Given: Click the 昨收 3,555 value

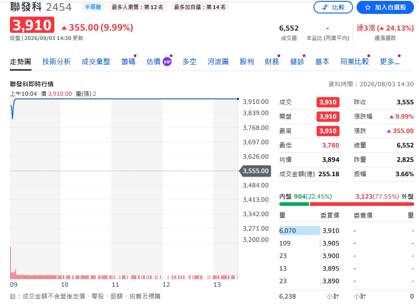Looking at the screenshot, I should [405, 102].
